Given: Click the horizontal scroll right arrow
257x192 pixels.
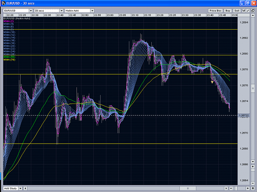Looking at the screenshot, I should [x=226, y=188].
